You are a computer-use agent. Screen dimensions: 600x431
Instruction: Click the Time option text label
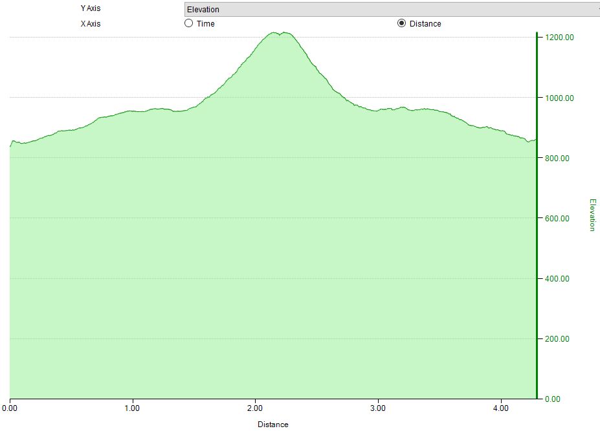coord(206,24)
